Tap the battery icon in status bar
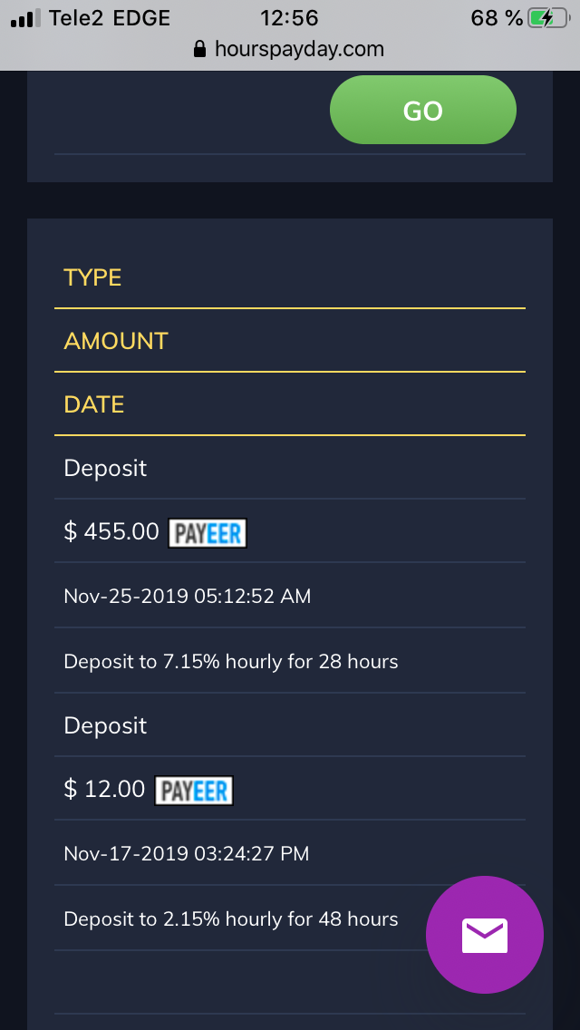 (549, 18)
